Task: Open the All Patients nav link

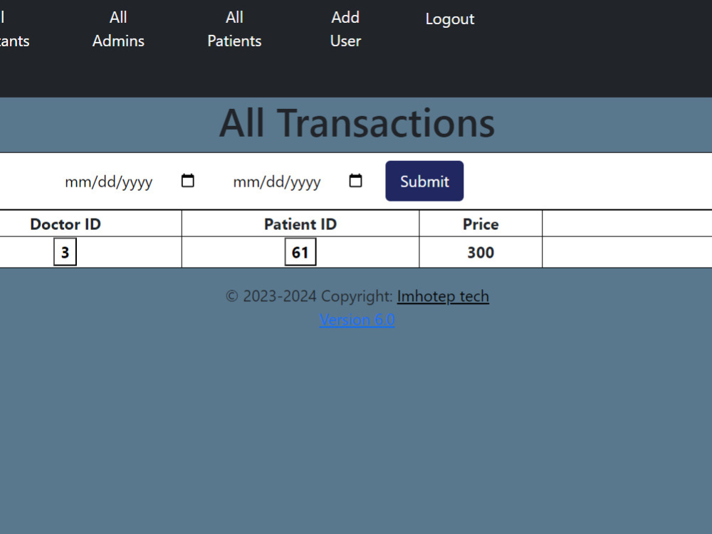Action: pos(234,29)
